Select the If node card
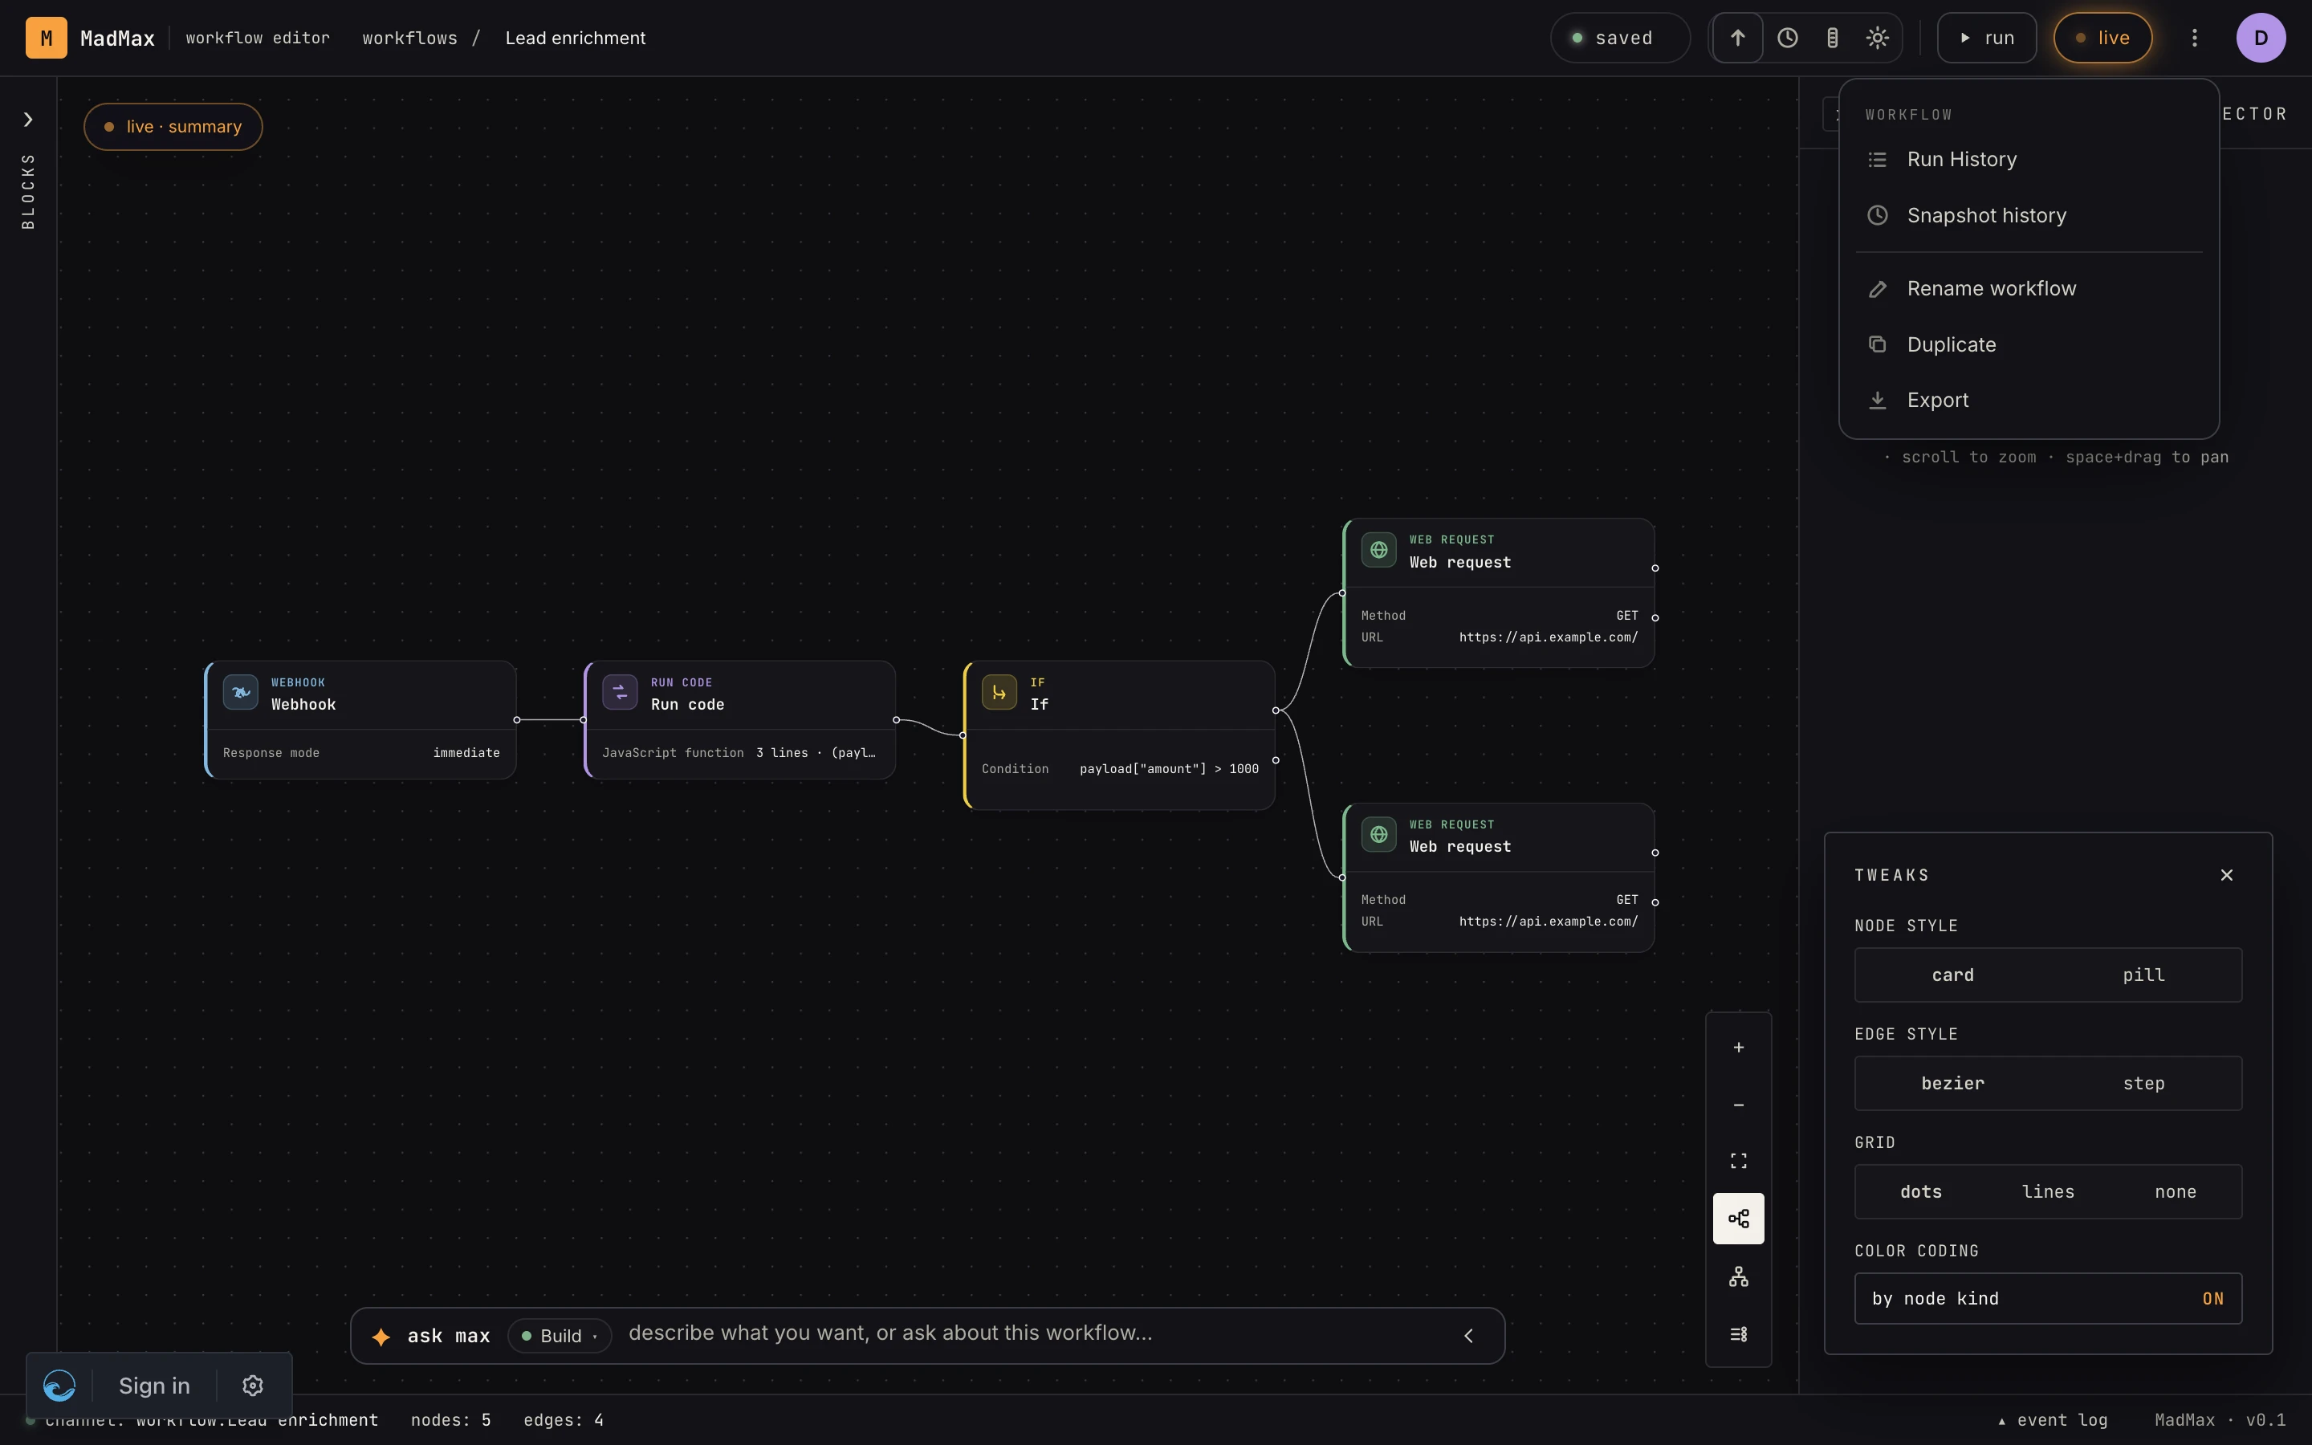Screen dimensions: 2312x1445 tap(1120, 735)
